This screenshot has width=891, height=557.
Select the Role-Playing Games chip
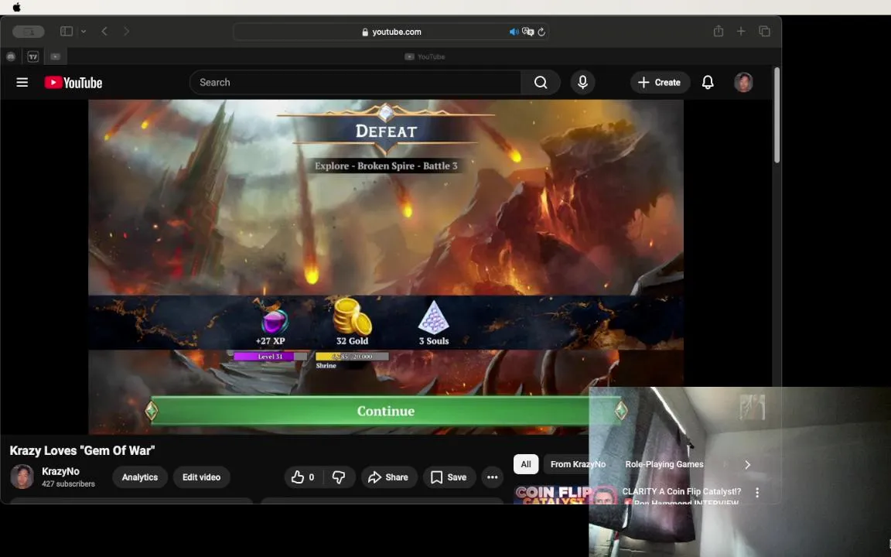664,464
